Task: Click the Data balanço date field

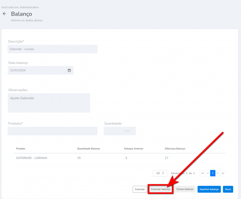Action: pyautogui.click(x=38, y=70)
